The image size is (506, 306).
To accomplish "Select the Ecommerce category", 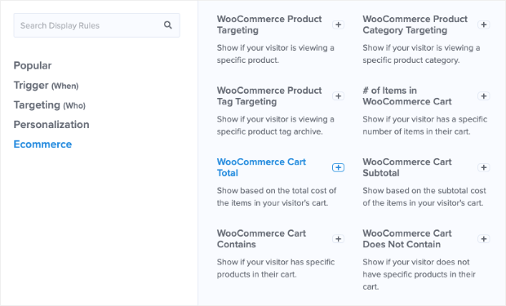I will tap(42, 144).
